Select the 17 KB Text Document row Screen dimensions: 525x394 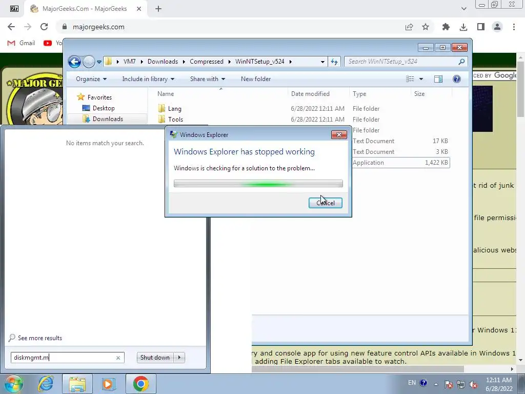pos(400,141)
